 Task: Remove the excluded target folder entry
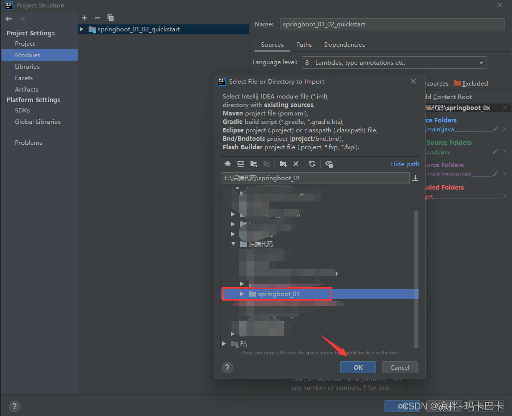click(505, 196)
